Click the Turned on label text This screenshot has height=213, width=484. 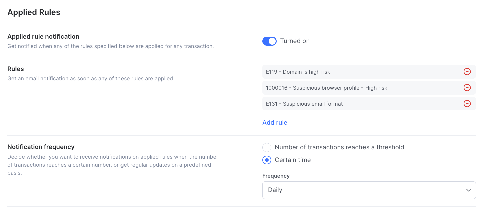click(x=295, y=41)
